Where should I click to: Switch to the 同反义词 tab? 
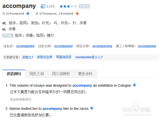36,74
